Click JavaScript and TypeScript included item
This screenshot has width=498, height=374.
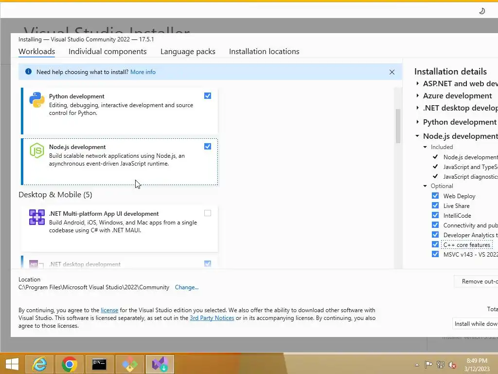(x=470, y=167)
